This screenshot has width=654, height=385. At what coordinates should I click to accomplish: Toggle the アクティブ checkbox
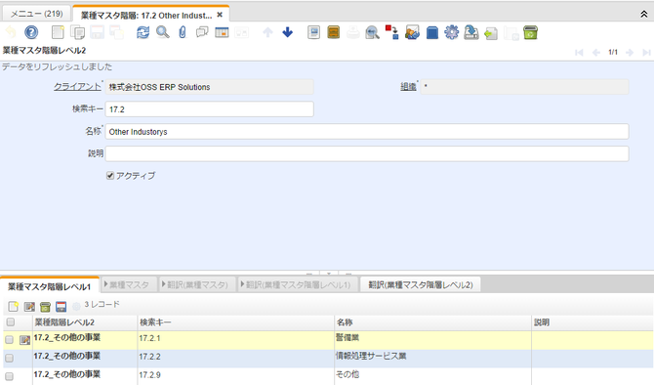click(x=110, y=175)
